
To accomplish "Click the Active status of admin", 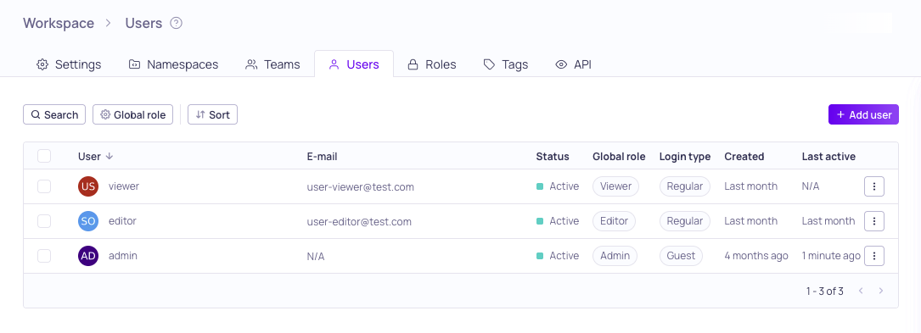I will tap(558, 256).
